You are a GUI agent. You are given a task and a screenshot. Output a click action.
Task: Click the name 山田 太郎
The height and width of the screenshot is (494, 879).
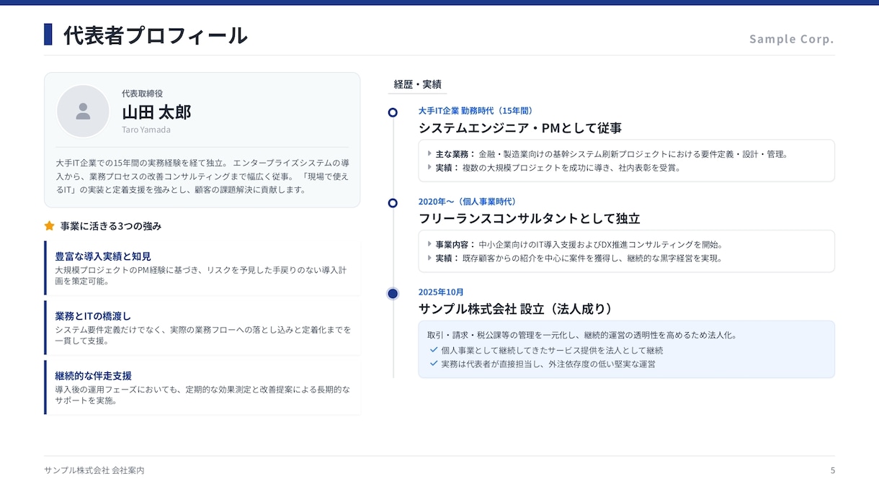(x=156, y=112)
